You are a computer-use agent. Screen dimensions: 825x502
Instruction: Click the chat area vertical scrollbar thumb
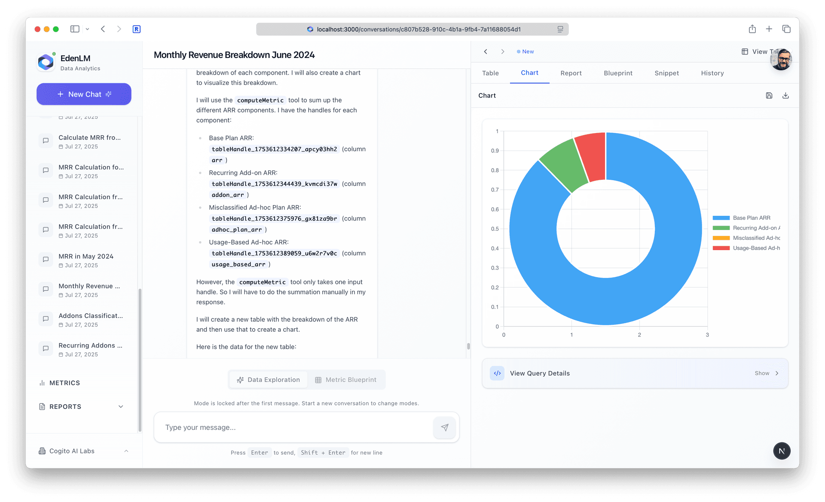coord(468,346)
